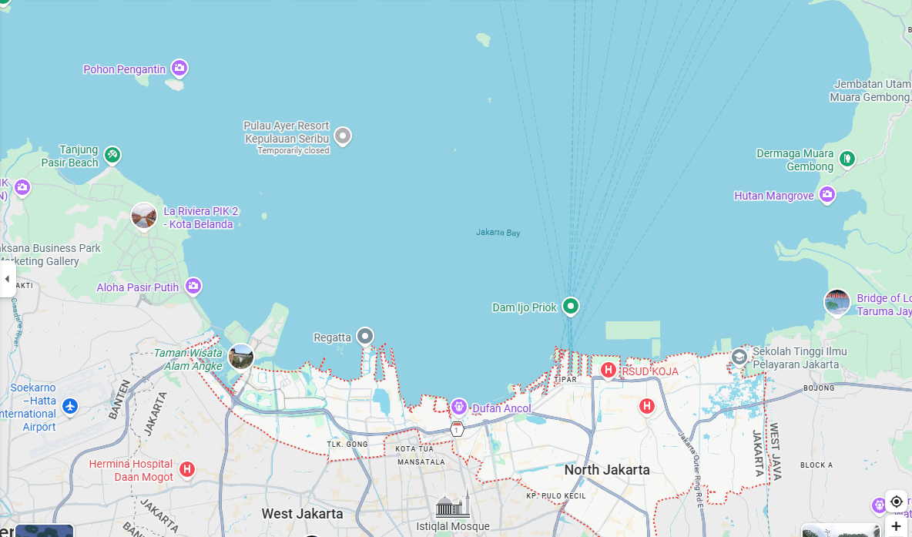
Task: Click the KOTA TUA neighborhood label
Action: [414, 449]
